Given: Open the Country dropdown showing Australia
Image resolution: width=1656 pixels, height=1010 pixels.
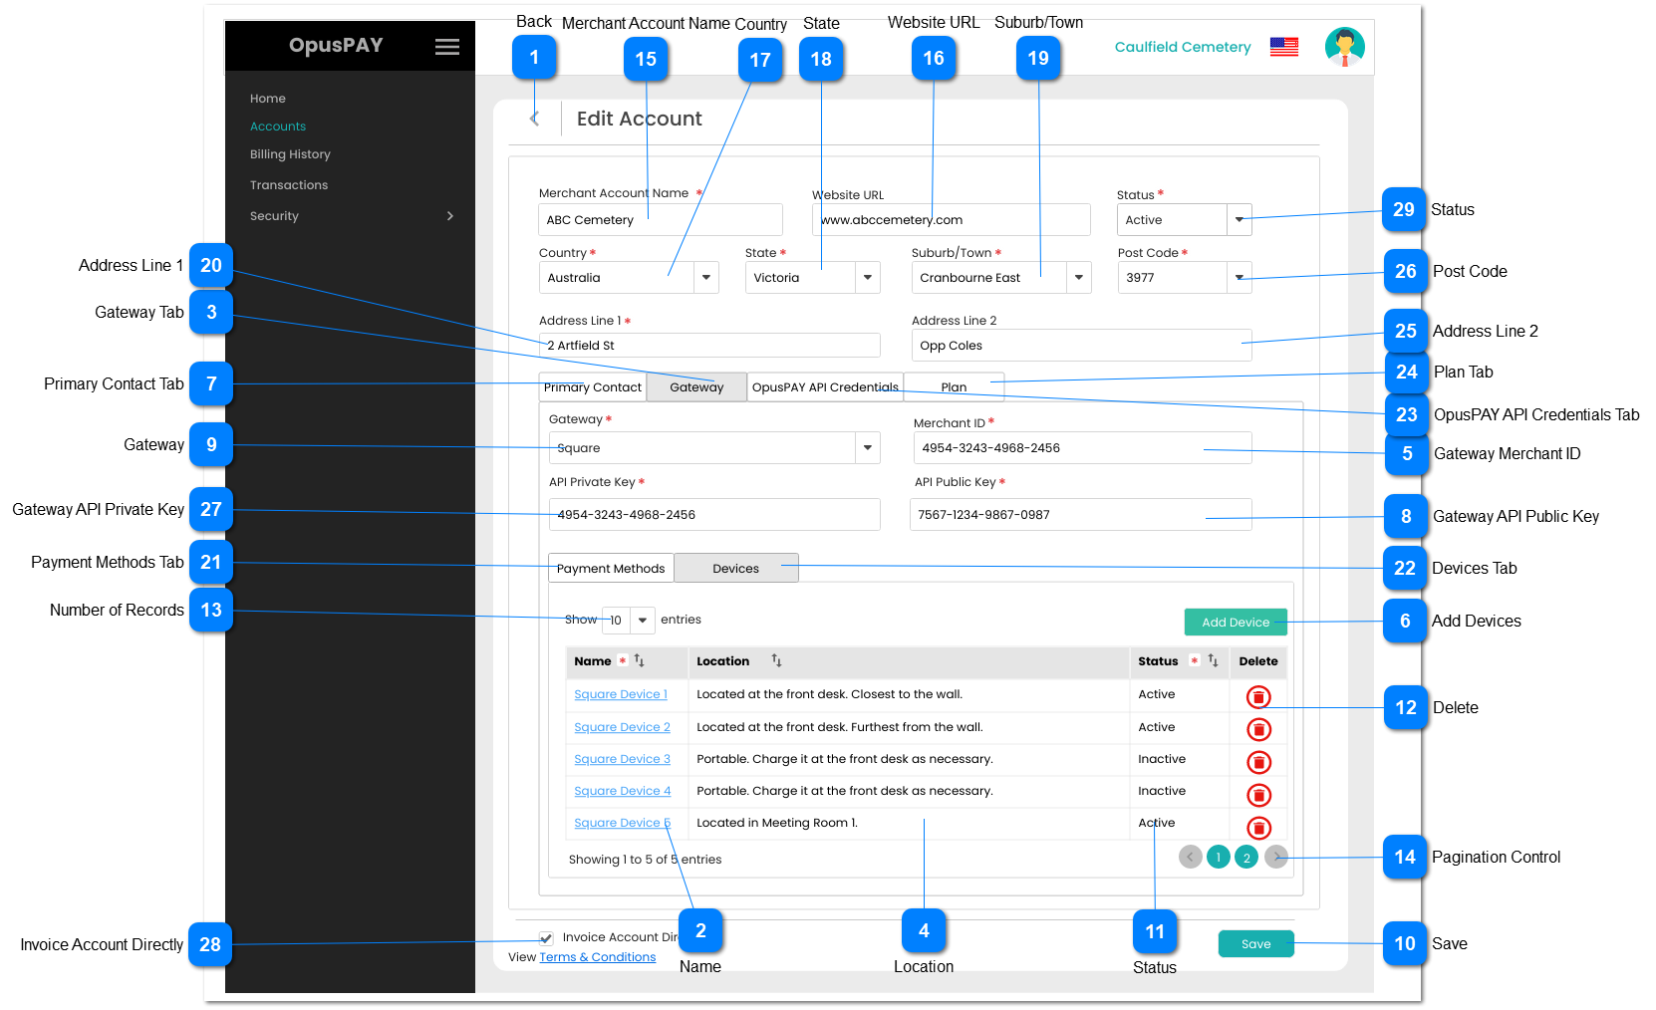Looking at the screenshot, I should point(705,278).
